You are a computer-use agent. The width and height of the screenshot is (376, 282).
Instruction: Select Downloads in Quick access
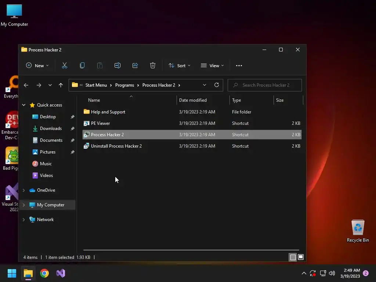51,129
